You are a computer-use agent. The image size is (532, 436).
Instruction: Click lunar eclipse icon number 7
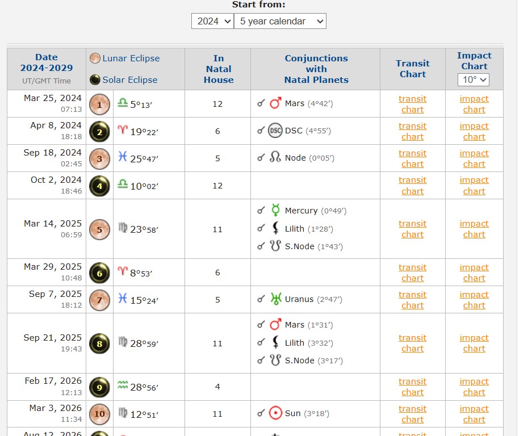99,300
